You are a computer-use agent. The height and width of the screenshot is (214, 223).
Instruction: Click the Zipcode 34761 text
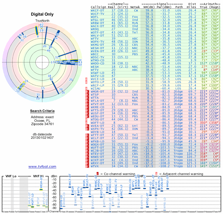pos(42,124)
